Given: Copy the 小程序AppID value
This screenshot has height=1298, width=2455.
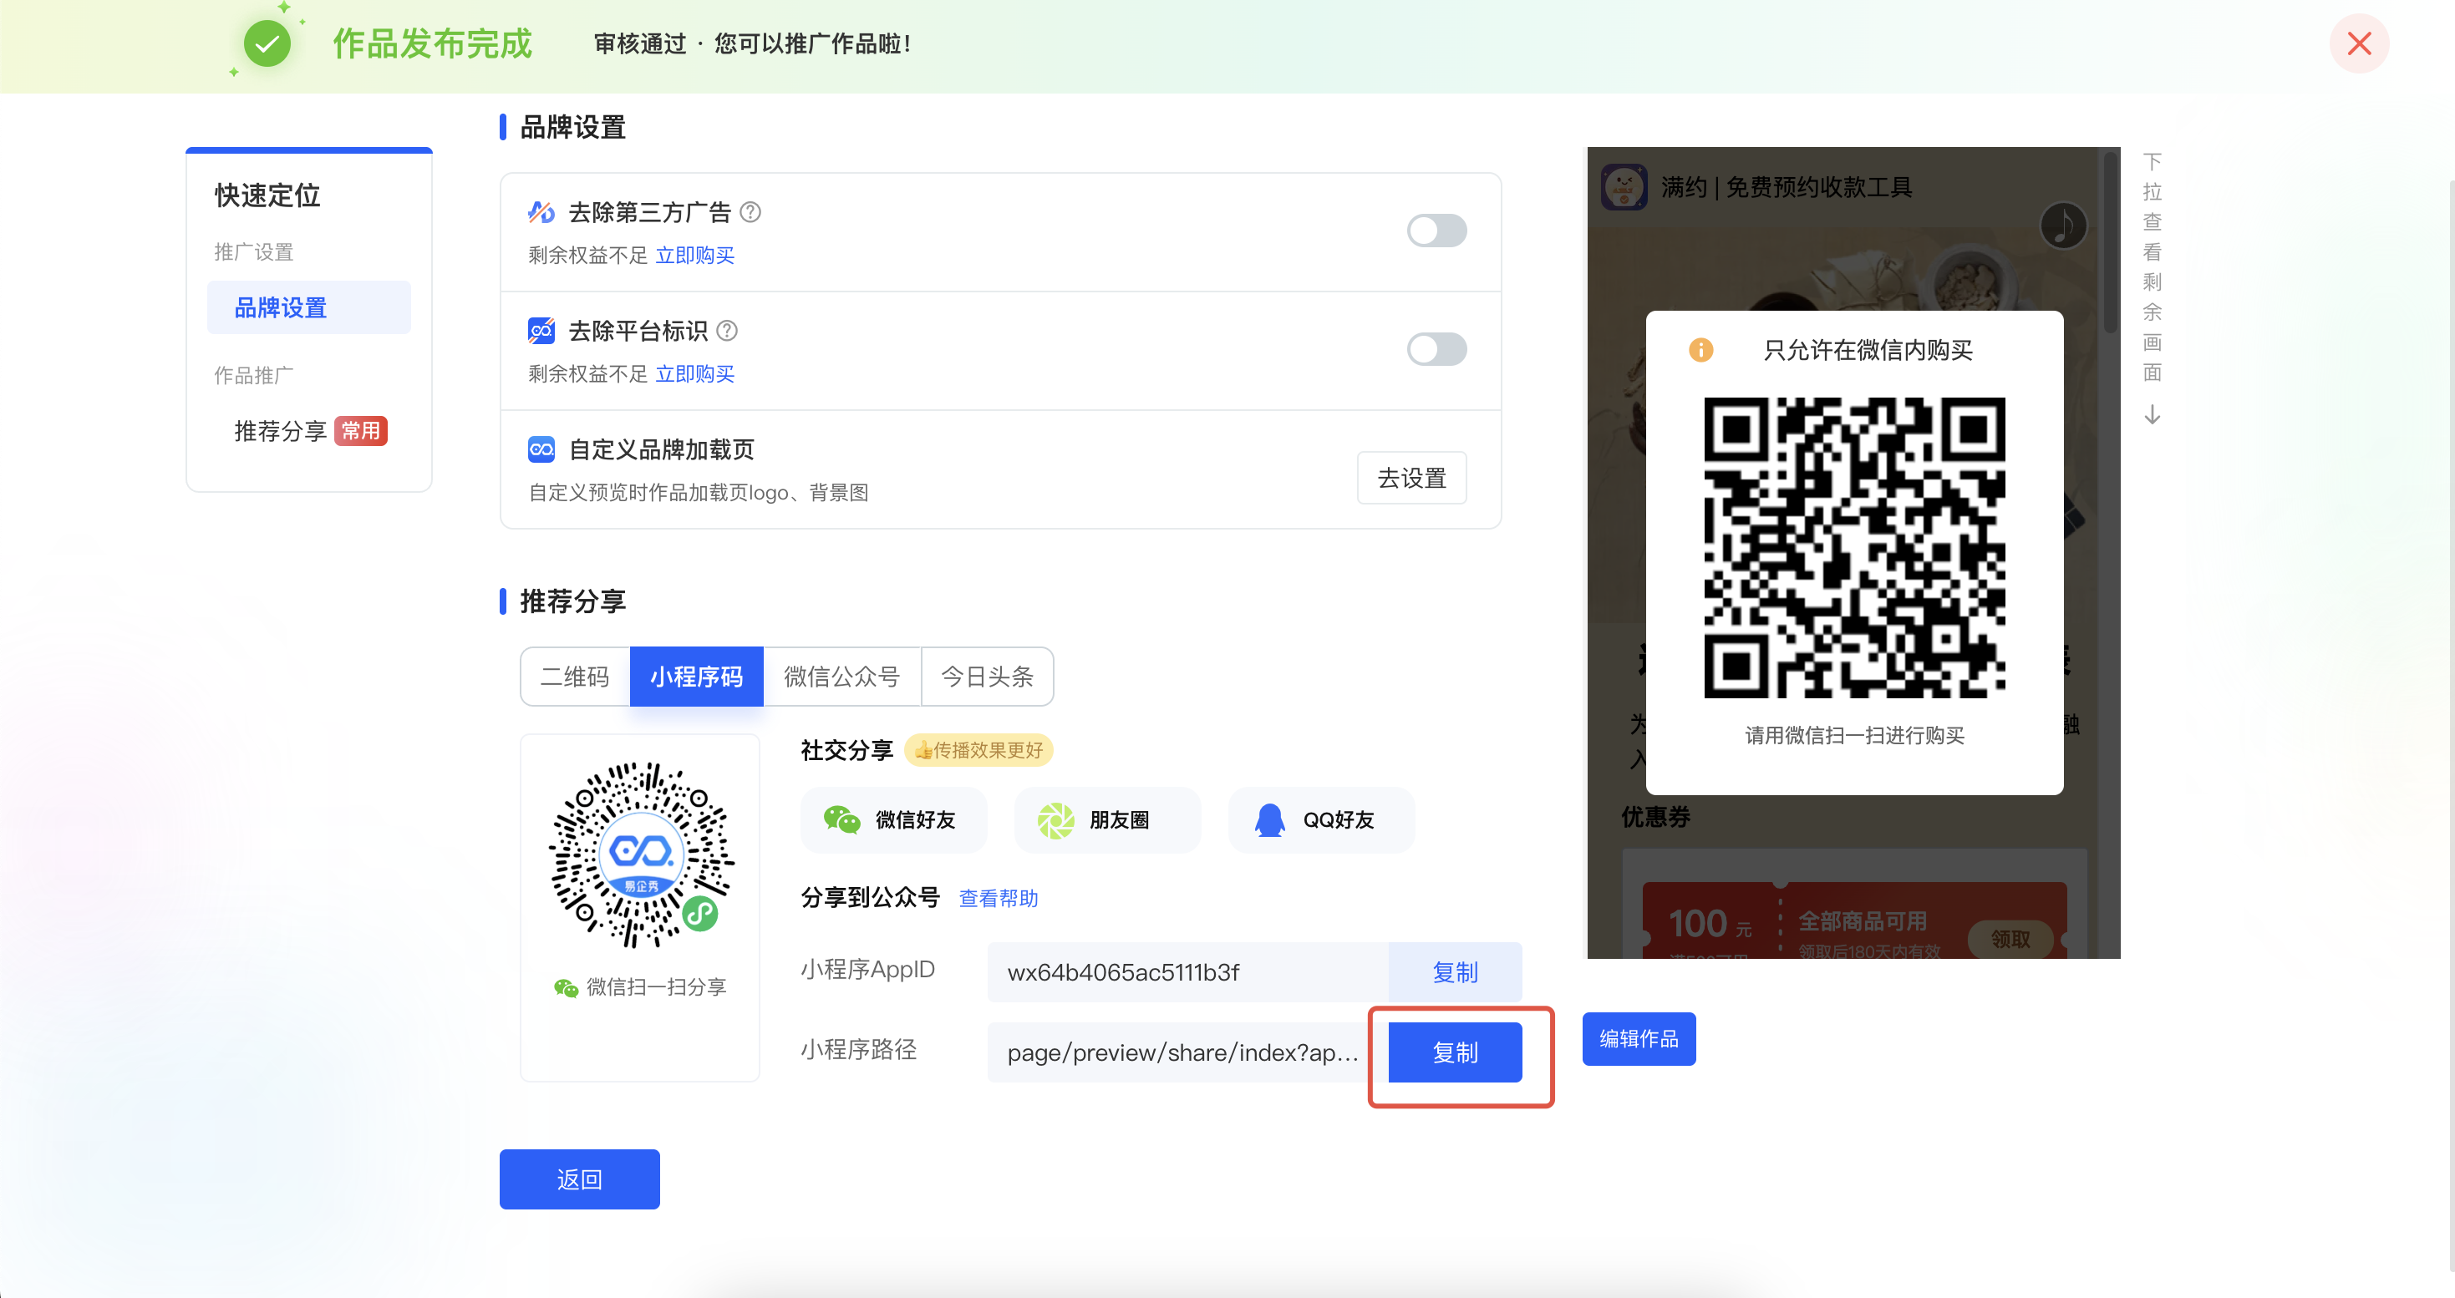Looking at the screenshot, I should tap(1454, 972).
